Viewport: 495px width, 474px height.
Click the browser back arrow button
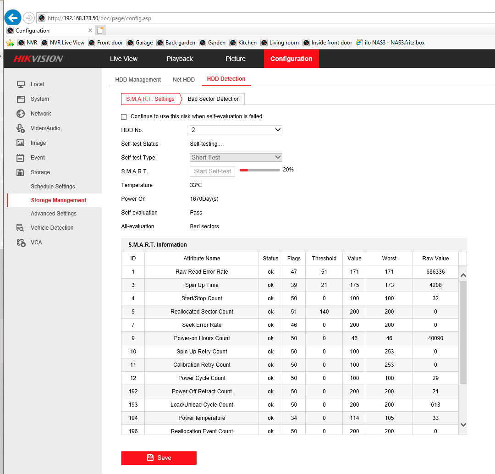click(x=13, y=18)
